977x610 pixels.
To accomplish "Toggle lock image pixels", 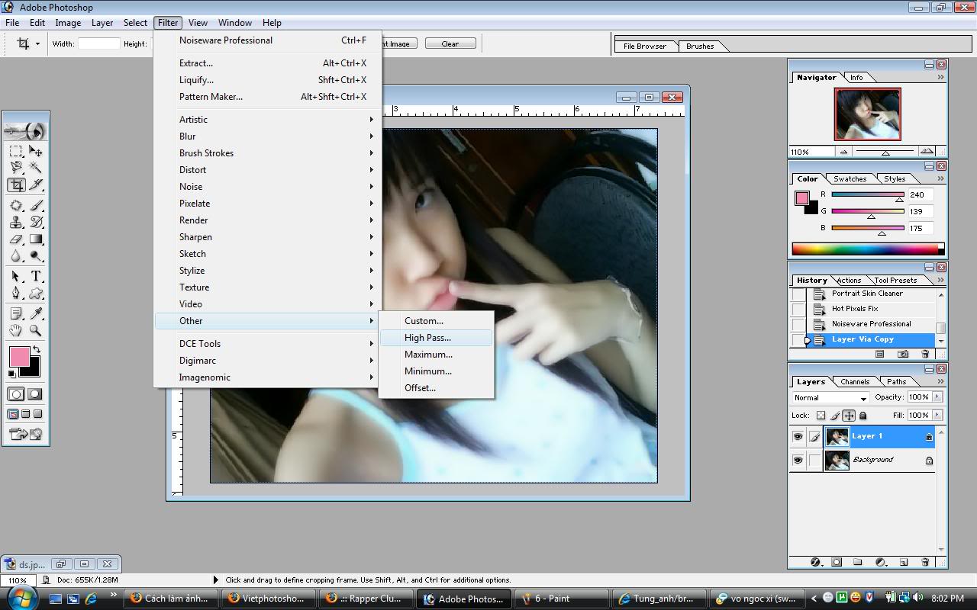I will (835, 416).
